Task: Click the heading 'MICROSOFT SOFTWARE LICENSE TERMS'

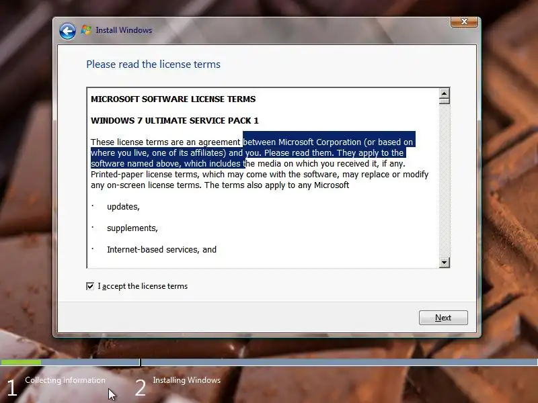Action: tap(173, 99)
